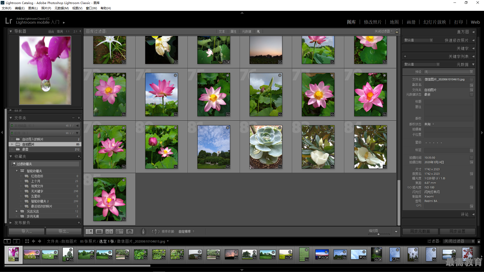The width and height of the screenshot is (484, 272).
Task: Reverse sort direction A-Z icon
Action: pos(156,231)
